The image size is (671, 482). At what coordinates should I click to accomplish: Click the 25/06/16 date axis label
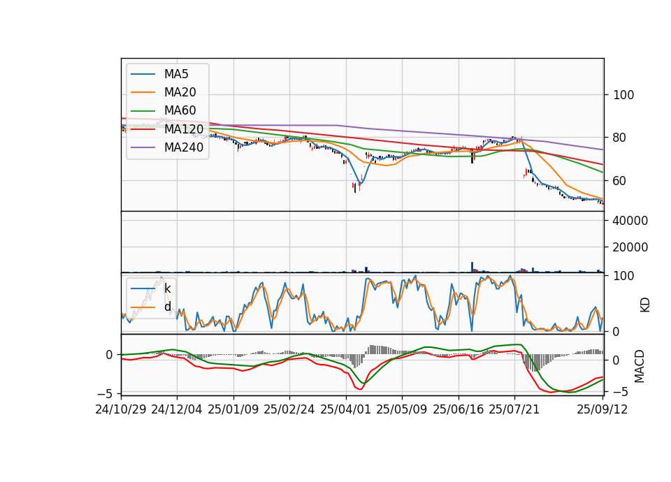(x=459, y=409)
